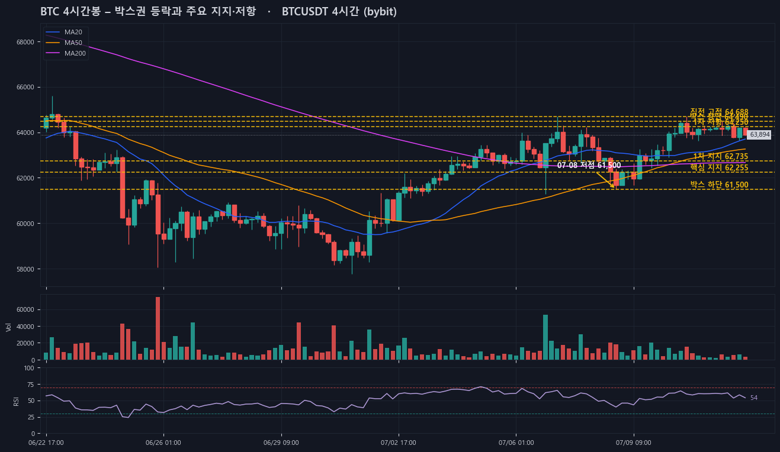Click the 50 label on RSI axis

(x=31, y=401)
